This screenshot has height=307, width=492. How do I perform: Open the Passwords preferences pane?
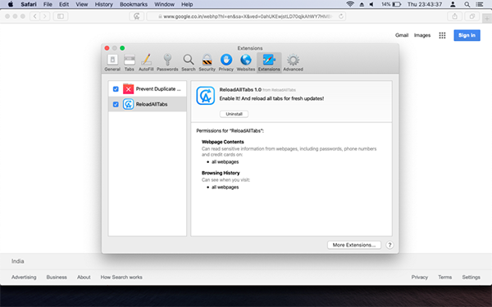click(x=167, y=63)
